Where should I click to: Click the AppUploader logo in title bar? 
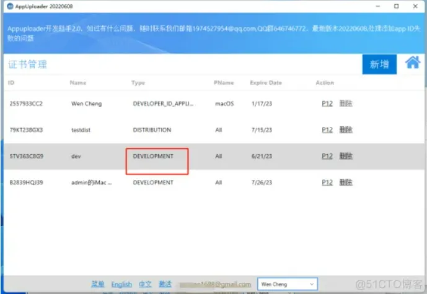(10, 6)
